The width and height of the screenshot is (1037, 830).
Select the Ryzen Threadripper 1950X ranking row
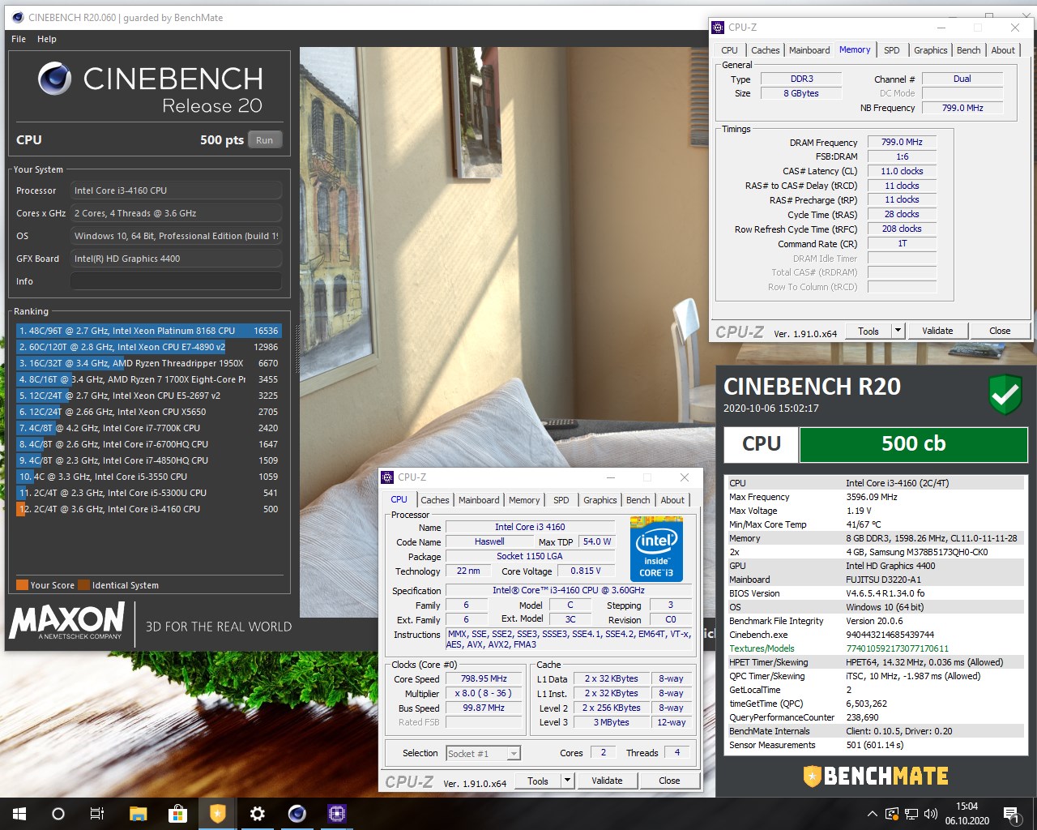coord(148,363)
